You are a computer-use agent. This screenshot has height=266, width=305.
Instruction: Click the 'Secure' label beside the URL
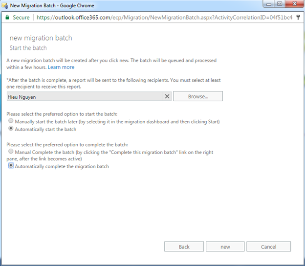pyautogui.click(x=21, y=17)
